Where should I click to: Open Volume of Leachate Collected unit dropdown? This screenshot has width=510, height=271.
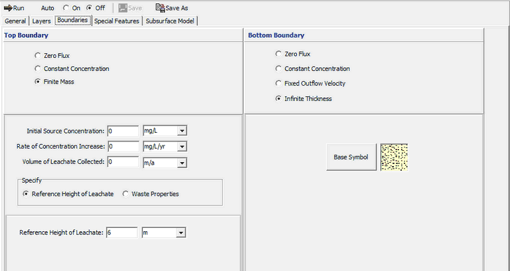coord(182,162)
